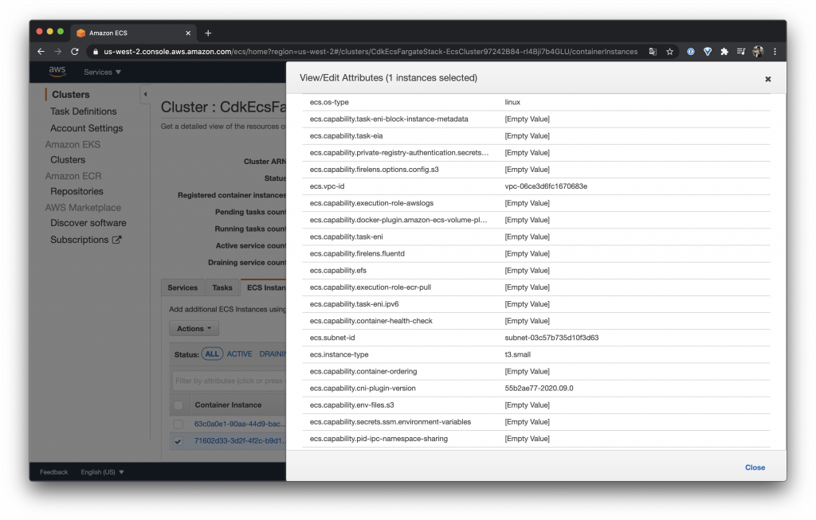Image resolution: width=816 pixels, height=520 pixels.
Task: Open container instance 63c0a0e1-90aa-44d9 link
Action: (239, 424)
